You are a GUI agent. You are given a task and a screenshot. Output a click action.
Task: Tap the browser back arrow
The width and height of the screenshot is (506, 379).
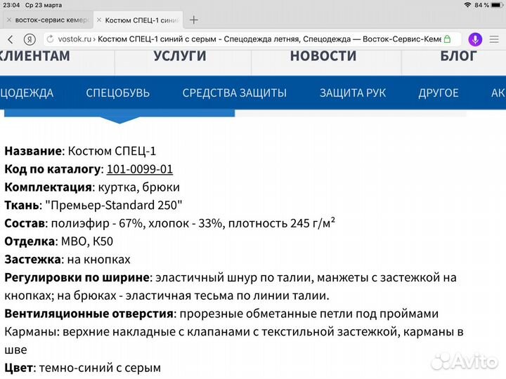point(11,39)
